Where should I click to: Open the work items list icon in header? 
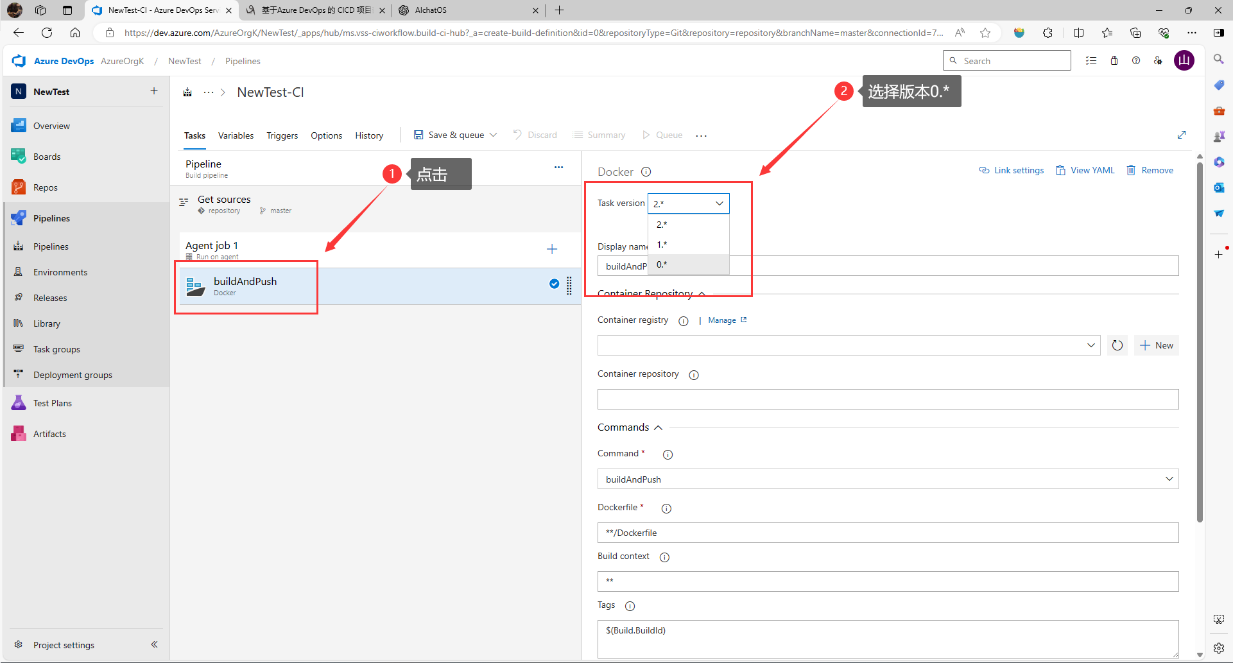[x=1091, y=61]
